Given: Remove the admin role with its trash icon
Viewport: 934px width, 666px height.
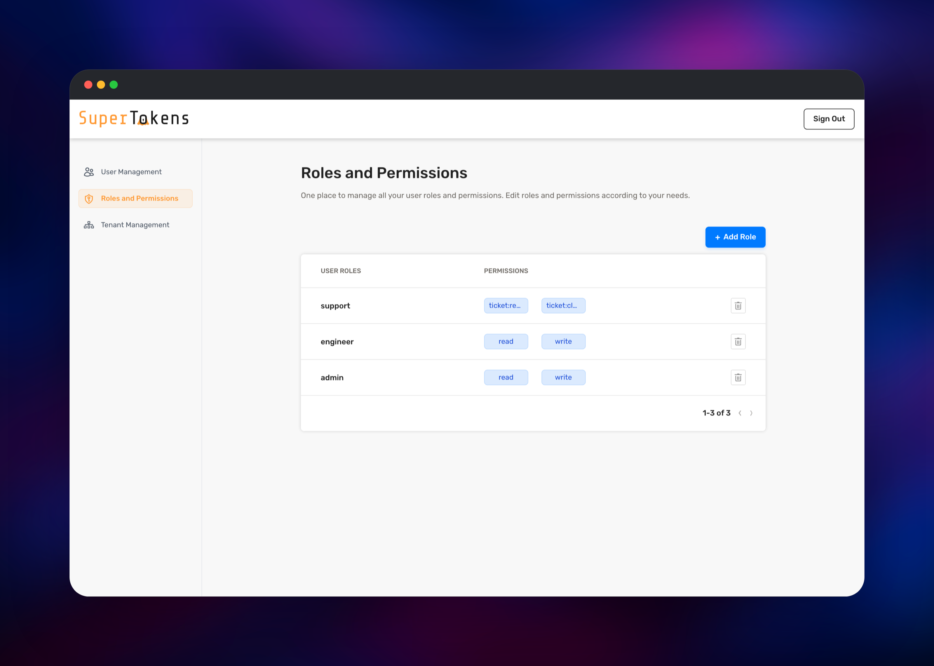Looking at the screenshot, I should click(738, 377).
